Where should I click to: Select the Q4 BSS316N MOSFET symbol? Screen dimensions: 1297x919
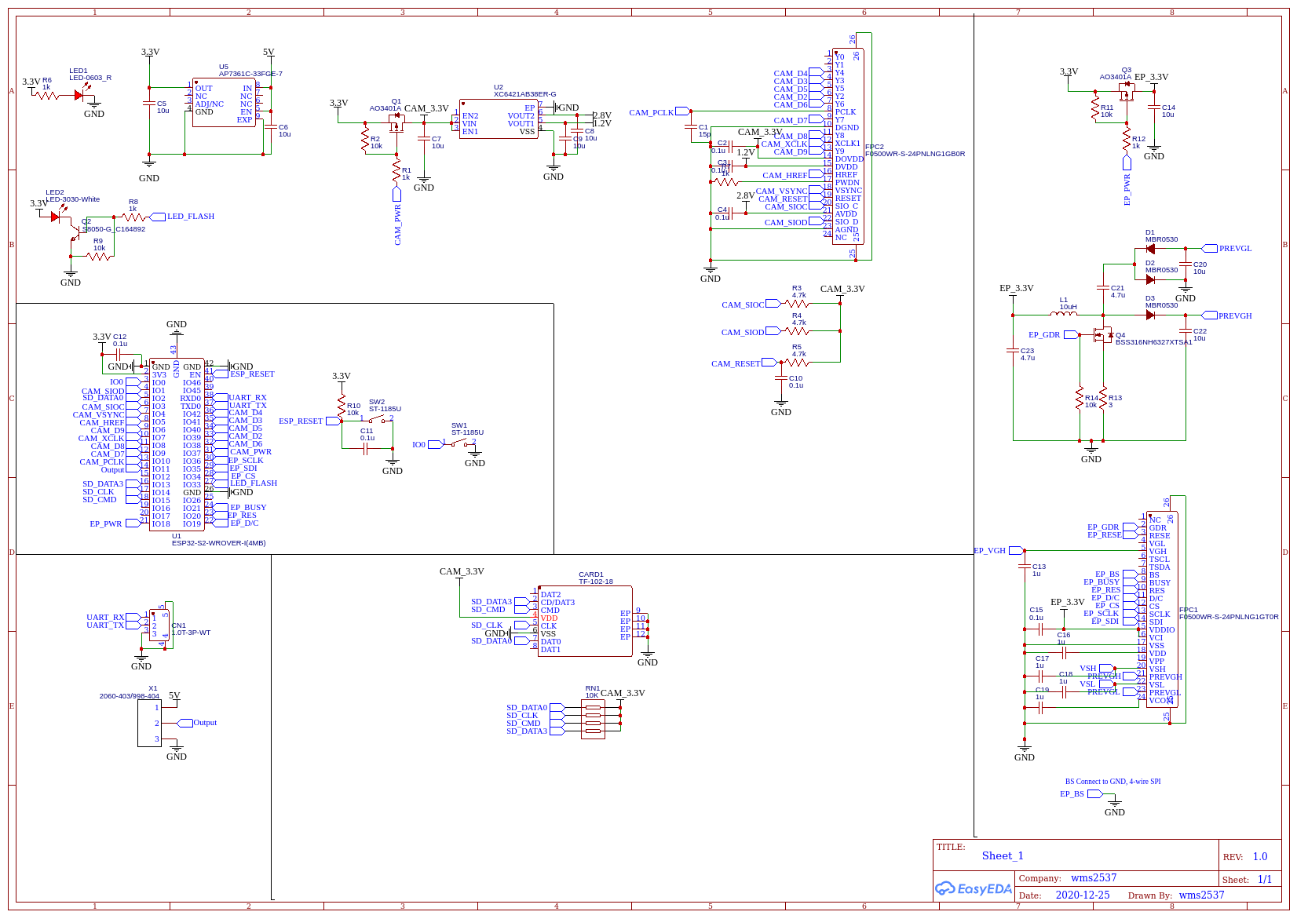1104,336
